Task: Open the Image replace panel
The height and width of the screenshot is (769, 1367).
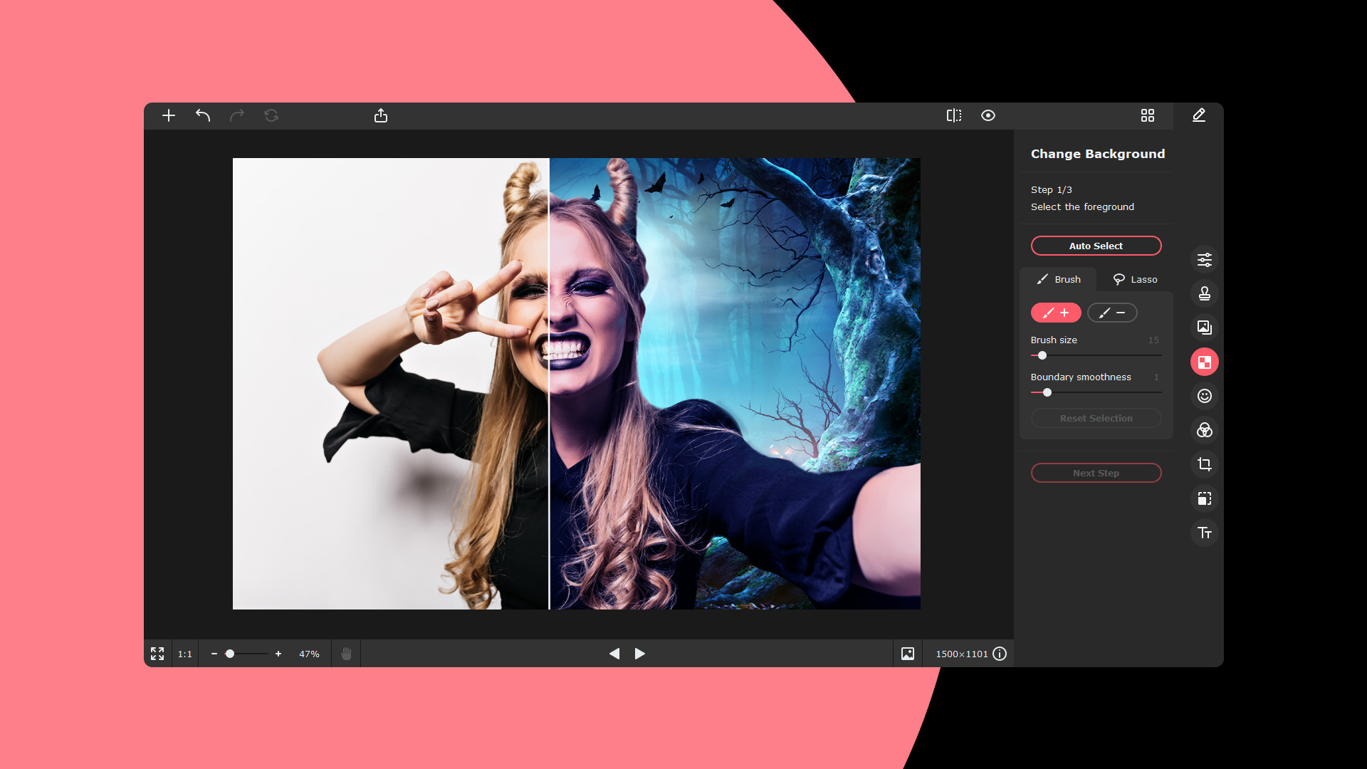Action: point(1205,328)
